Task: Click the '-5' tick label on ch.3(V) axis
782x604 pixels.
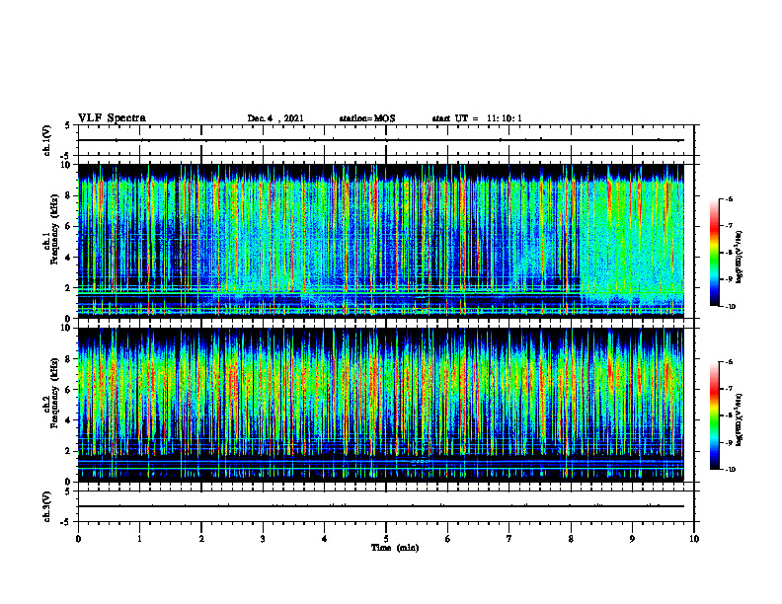Action: pyautogui.click(x=67, y=522)
